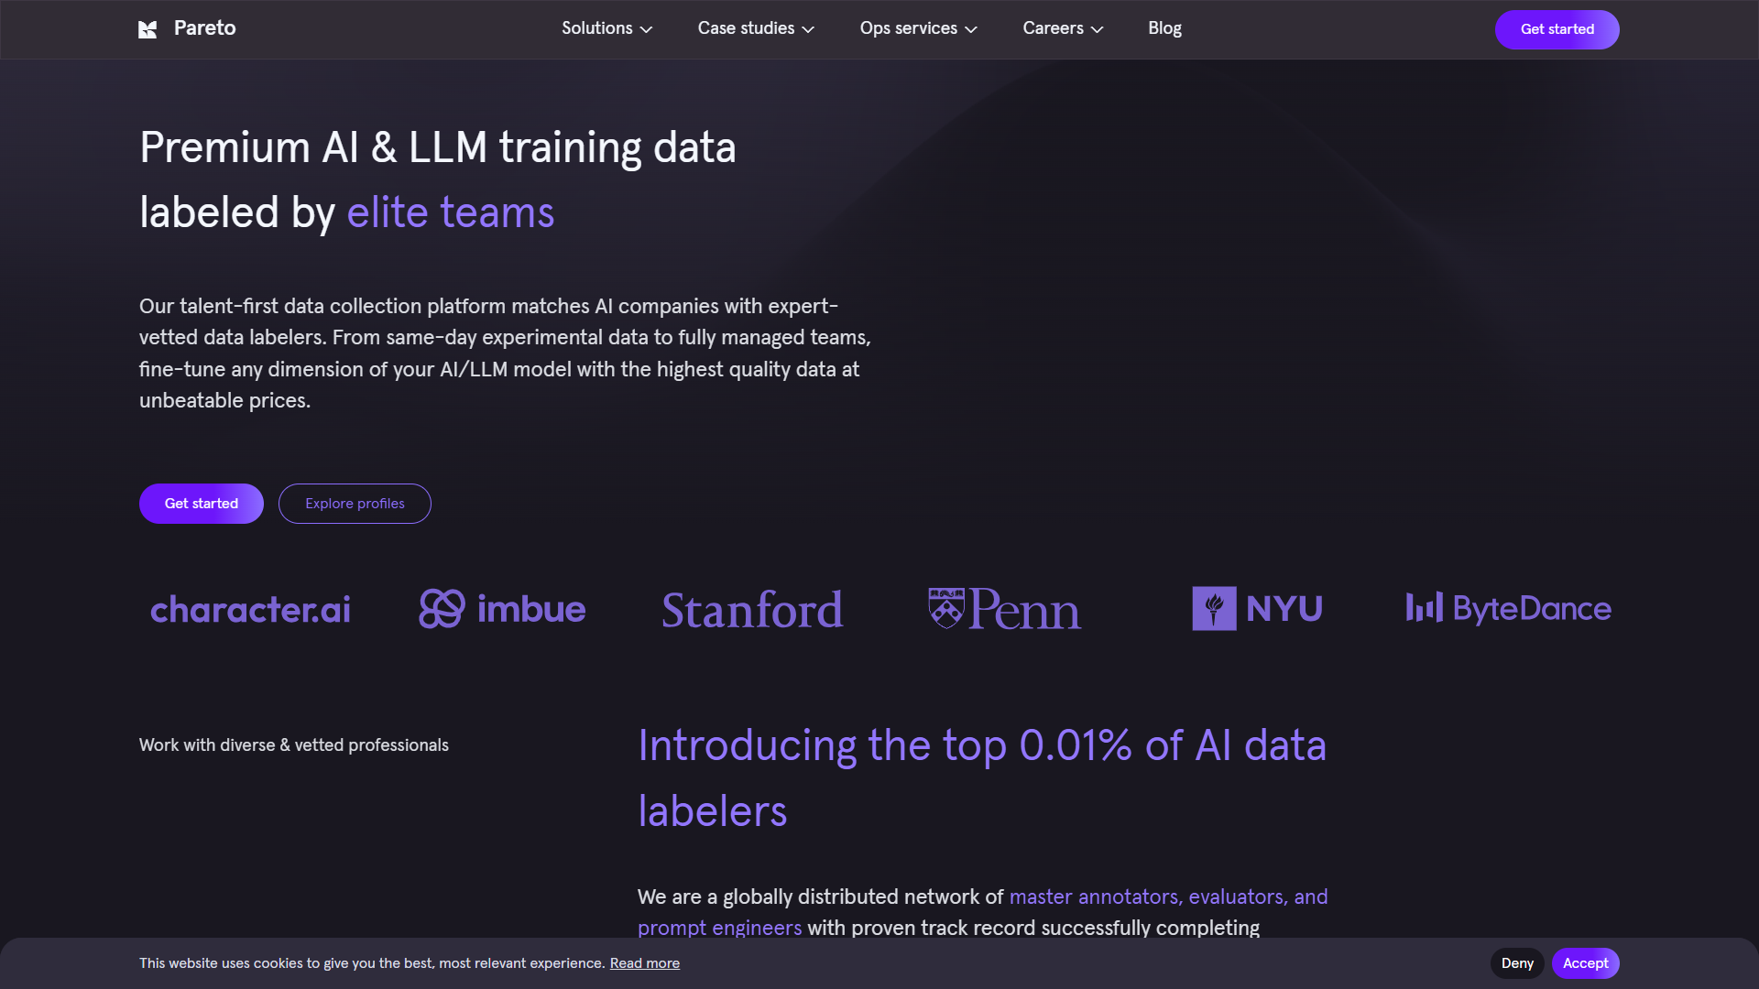The height and width of the screenshot is (989, 1759).
Task: Click the Pareto logo icon
Action: (148, 28)
